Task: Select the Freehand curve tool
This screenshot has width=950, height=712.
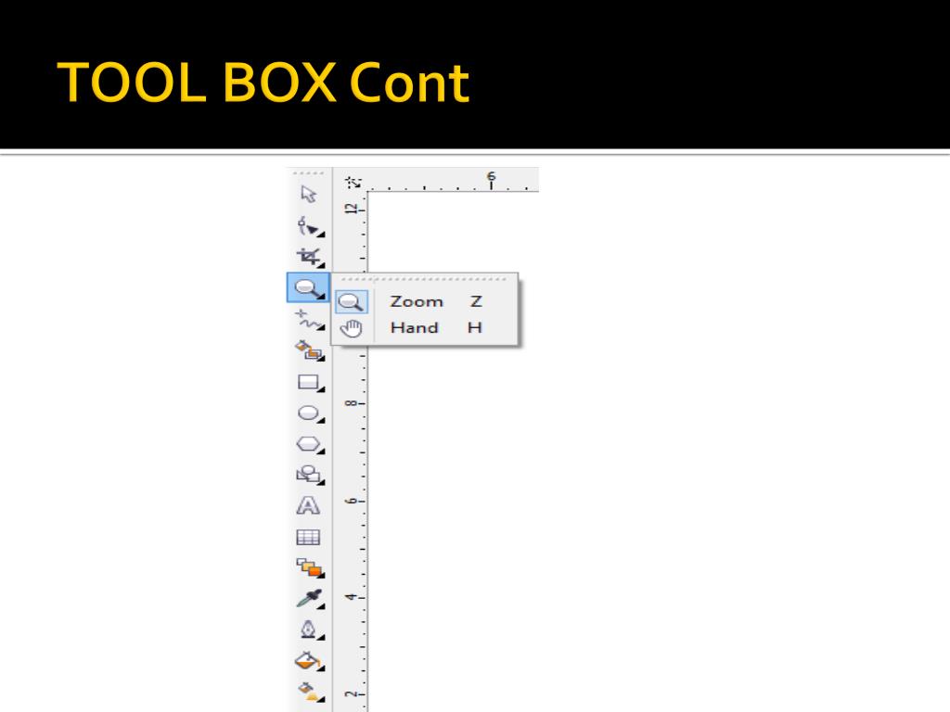Action: coord(310,320)
